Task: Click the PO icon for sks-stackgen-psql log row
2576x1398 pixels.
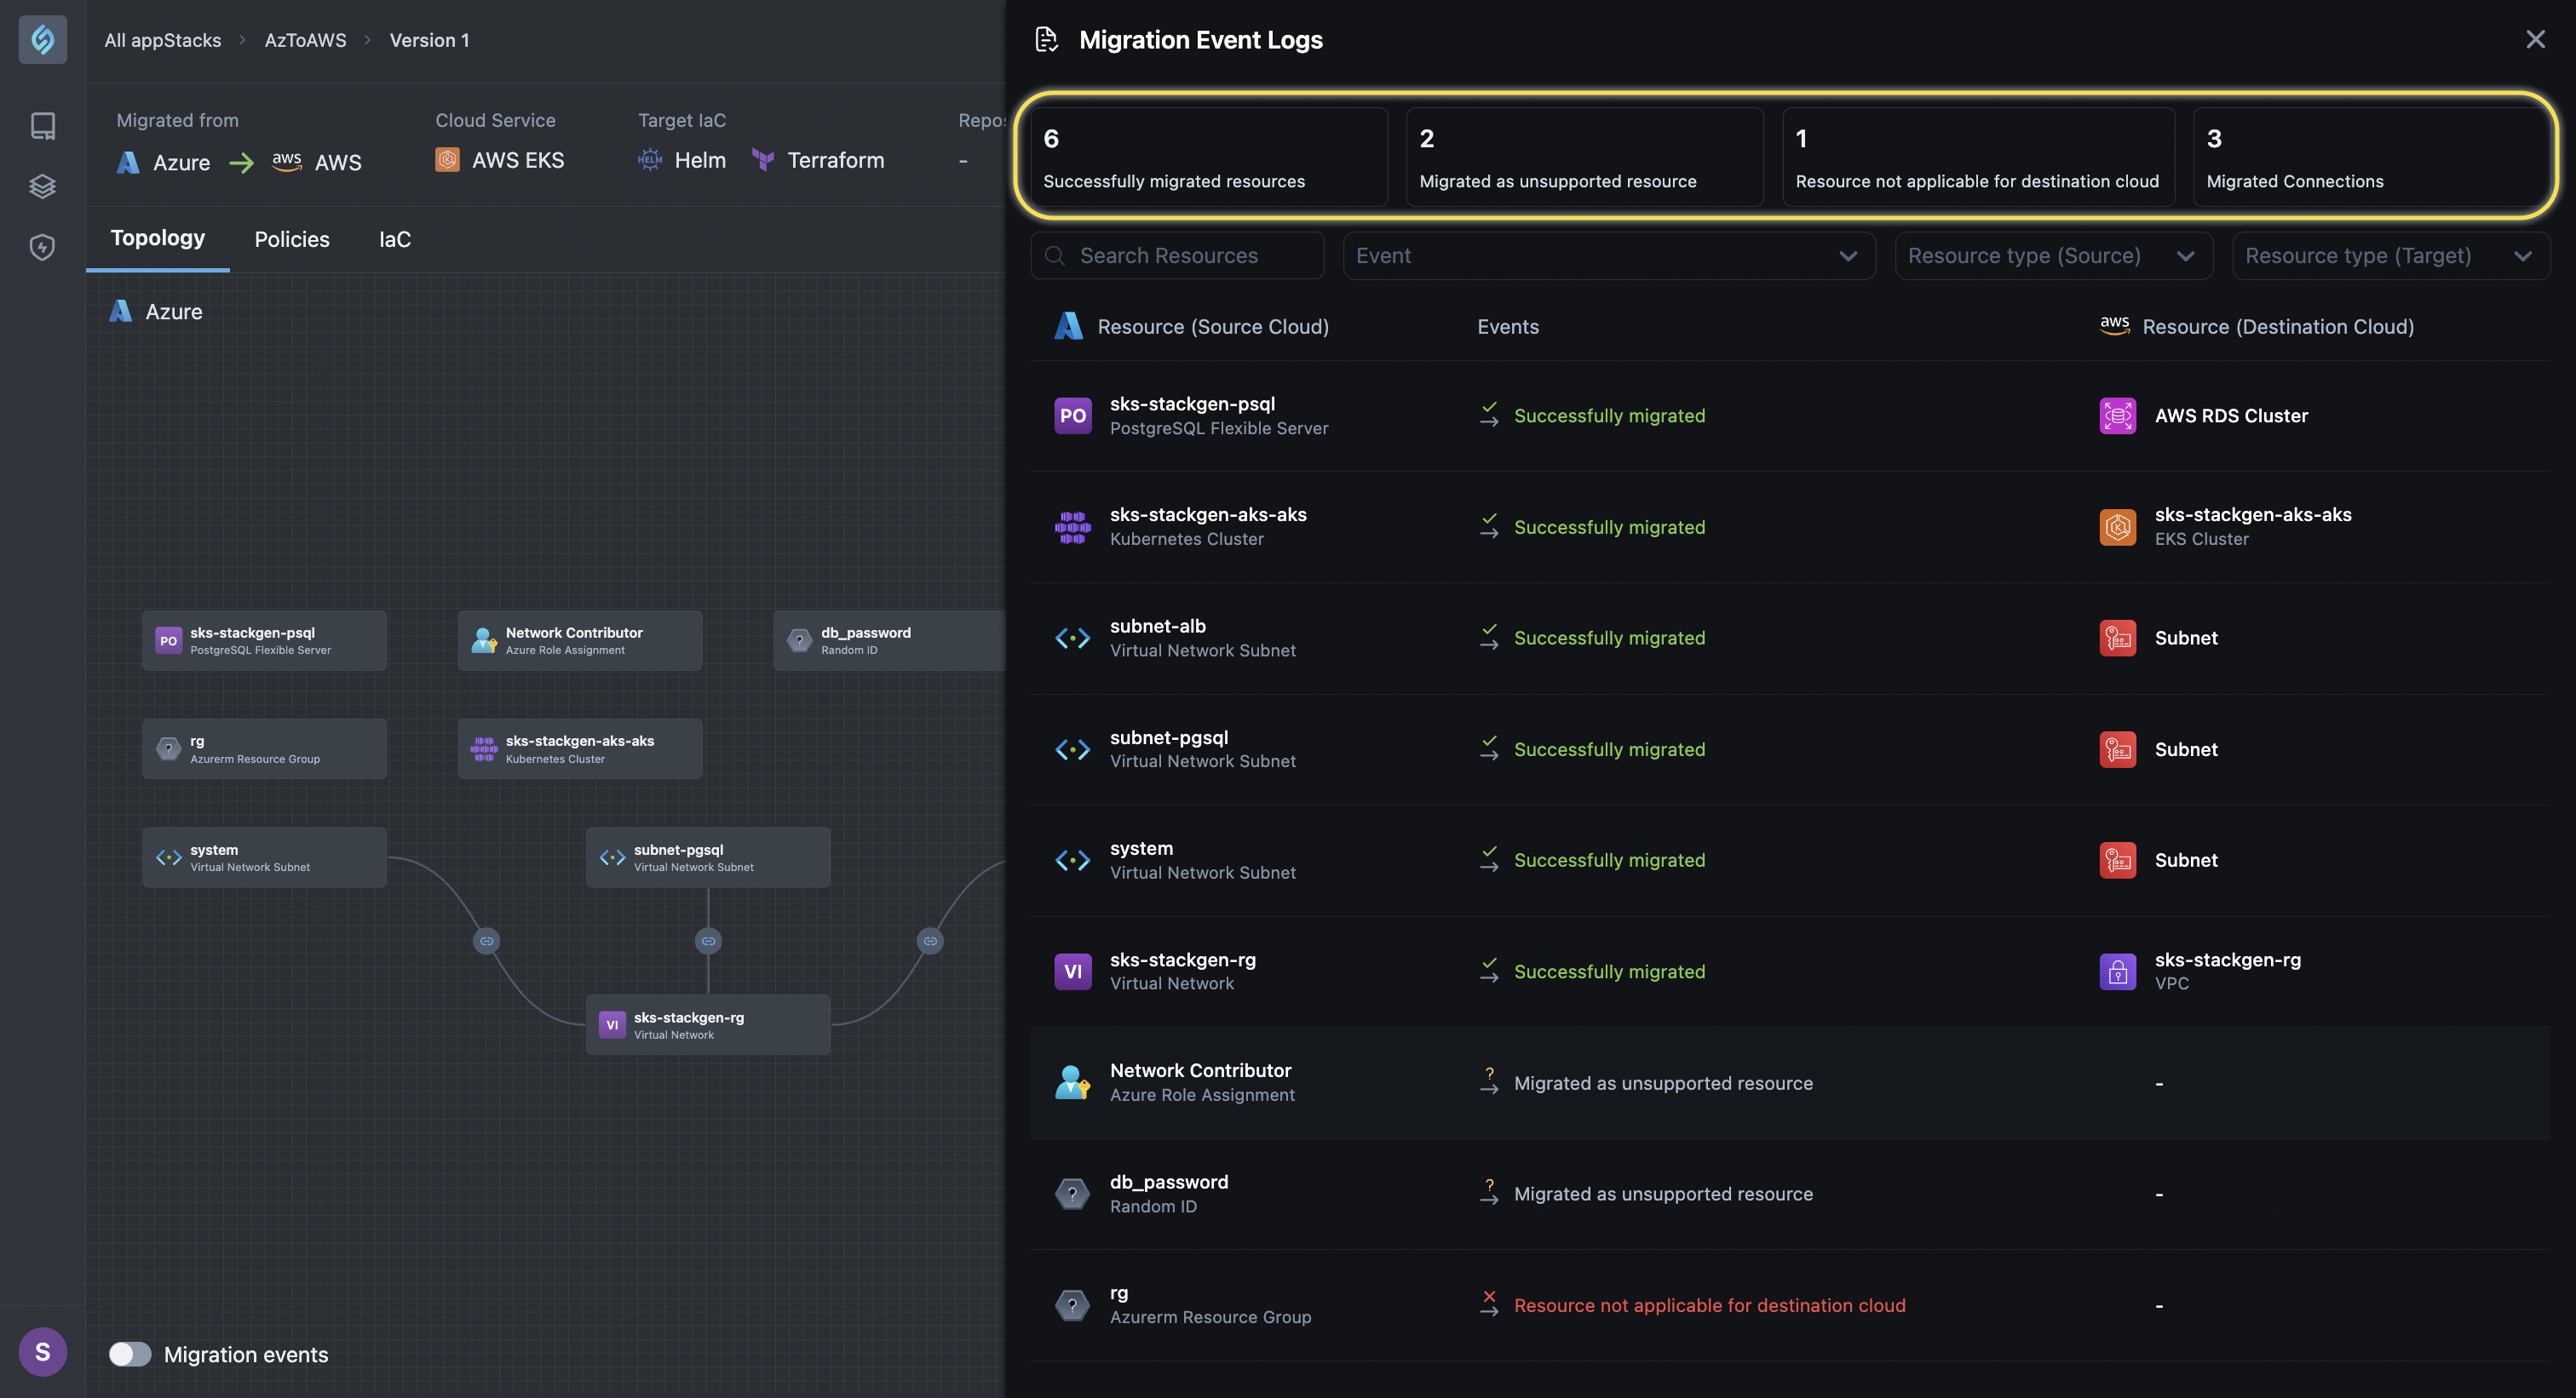Action: tap(1073, 415)
